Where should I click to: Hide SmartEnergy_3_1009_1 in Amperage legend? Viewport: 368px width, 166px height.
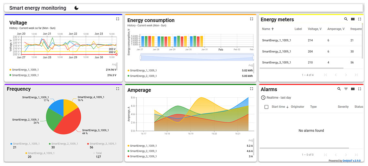click(x=143, y=156)
